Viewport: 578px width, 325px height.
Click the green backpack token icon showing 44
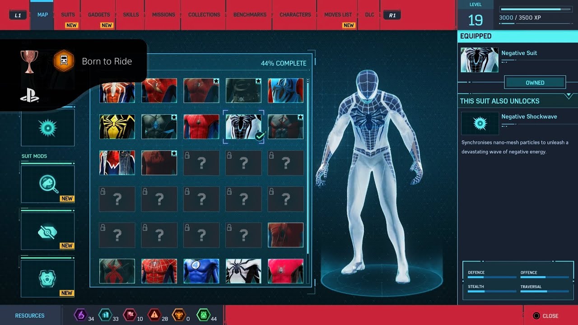[203, 315]
